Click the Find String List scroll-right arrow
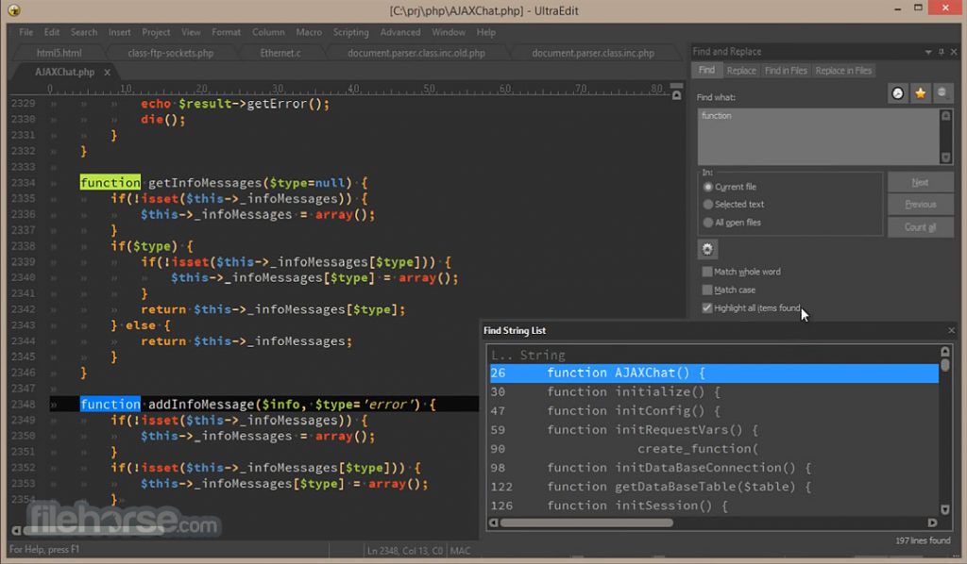Image resolution: width=967 pixels, height=564 pixels. pos(932,523)
